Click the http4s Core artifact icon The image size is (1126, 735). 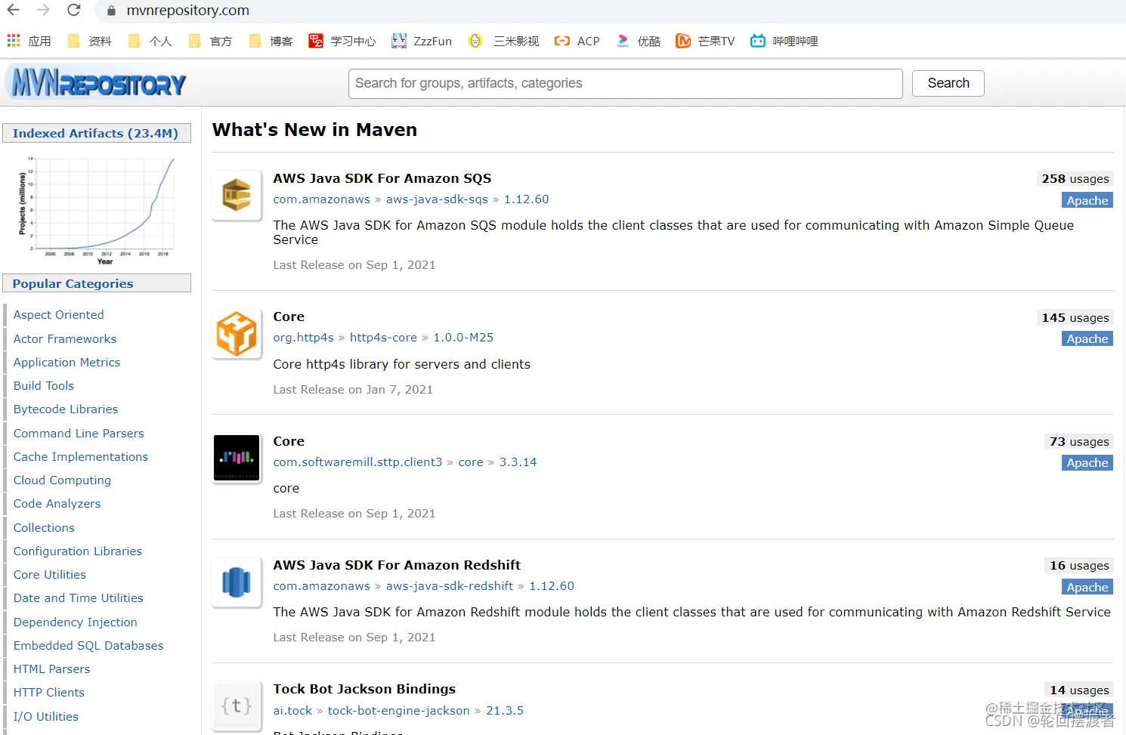tap(237, 333)
